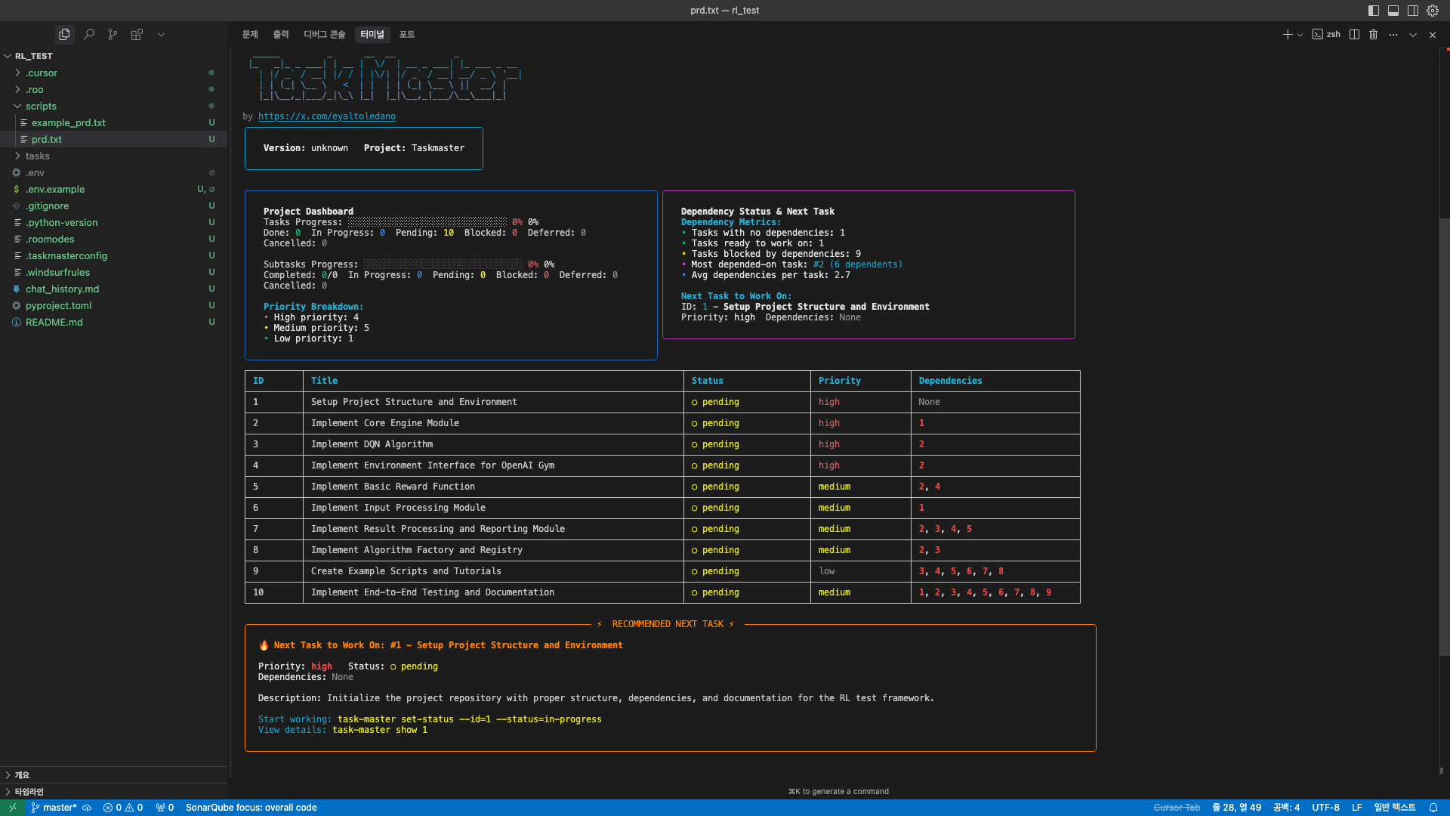This screenshot has height=816, width=1450.
Task: Open the Extensions blocks icon
Action: [x=137, y=34]
